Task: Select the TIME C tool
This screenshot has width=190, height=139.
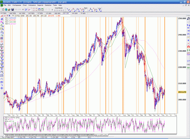Action: [x=2, y=65]
